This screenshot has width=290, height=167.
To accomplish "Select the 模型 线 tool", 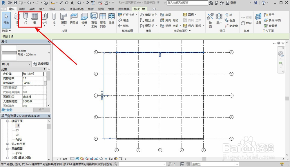I will [147, 20].
